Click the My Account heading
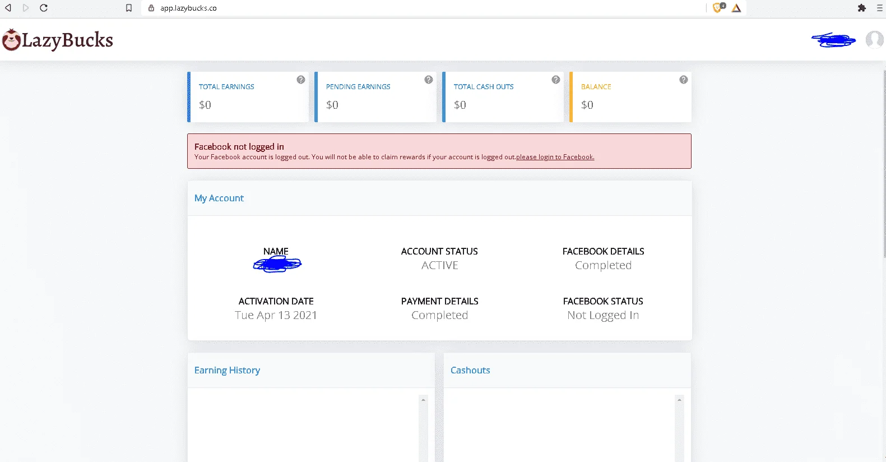The height and width of the screenshot is (462, 886). click(x=219, y=198)
